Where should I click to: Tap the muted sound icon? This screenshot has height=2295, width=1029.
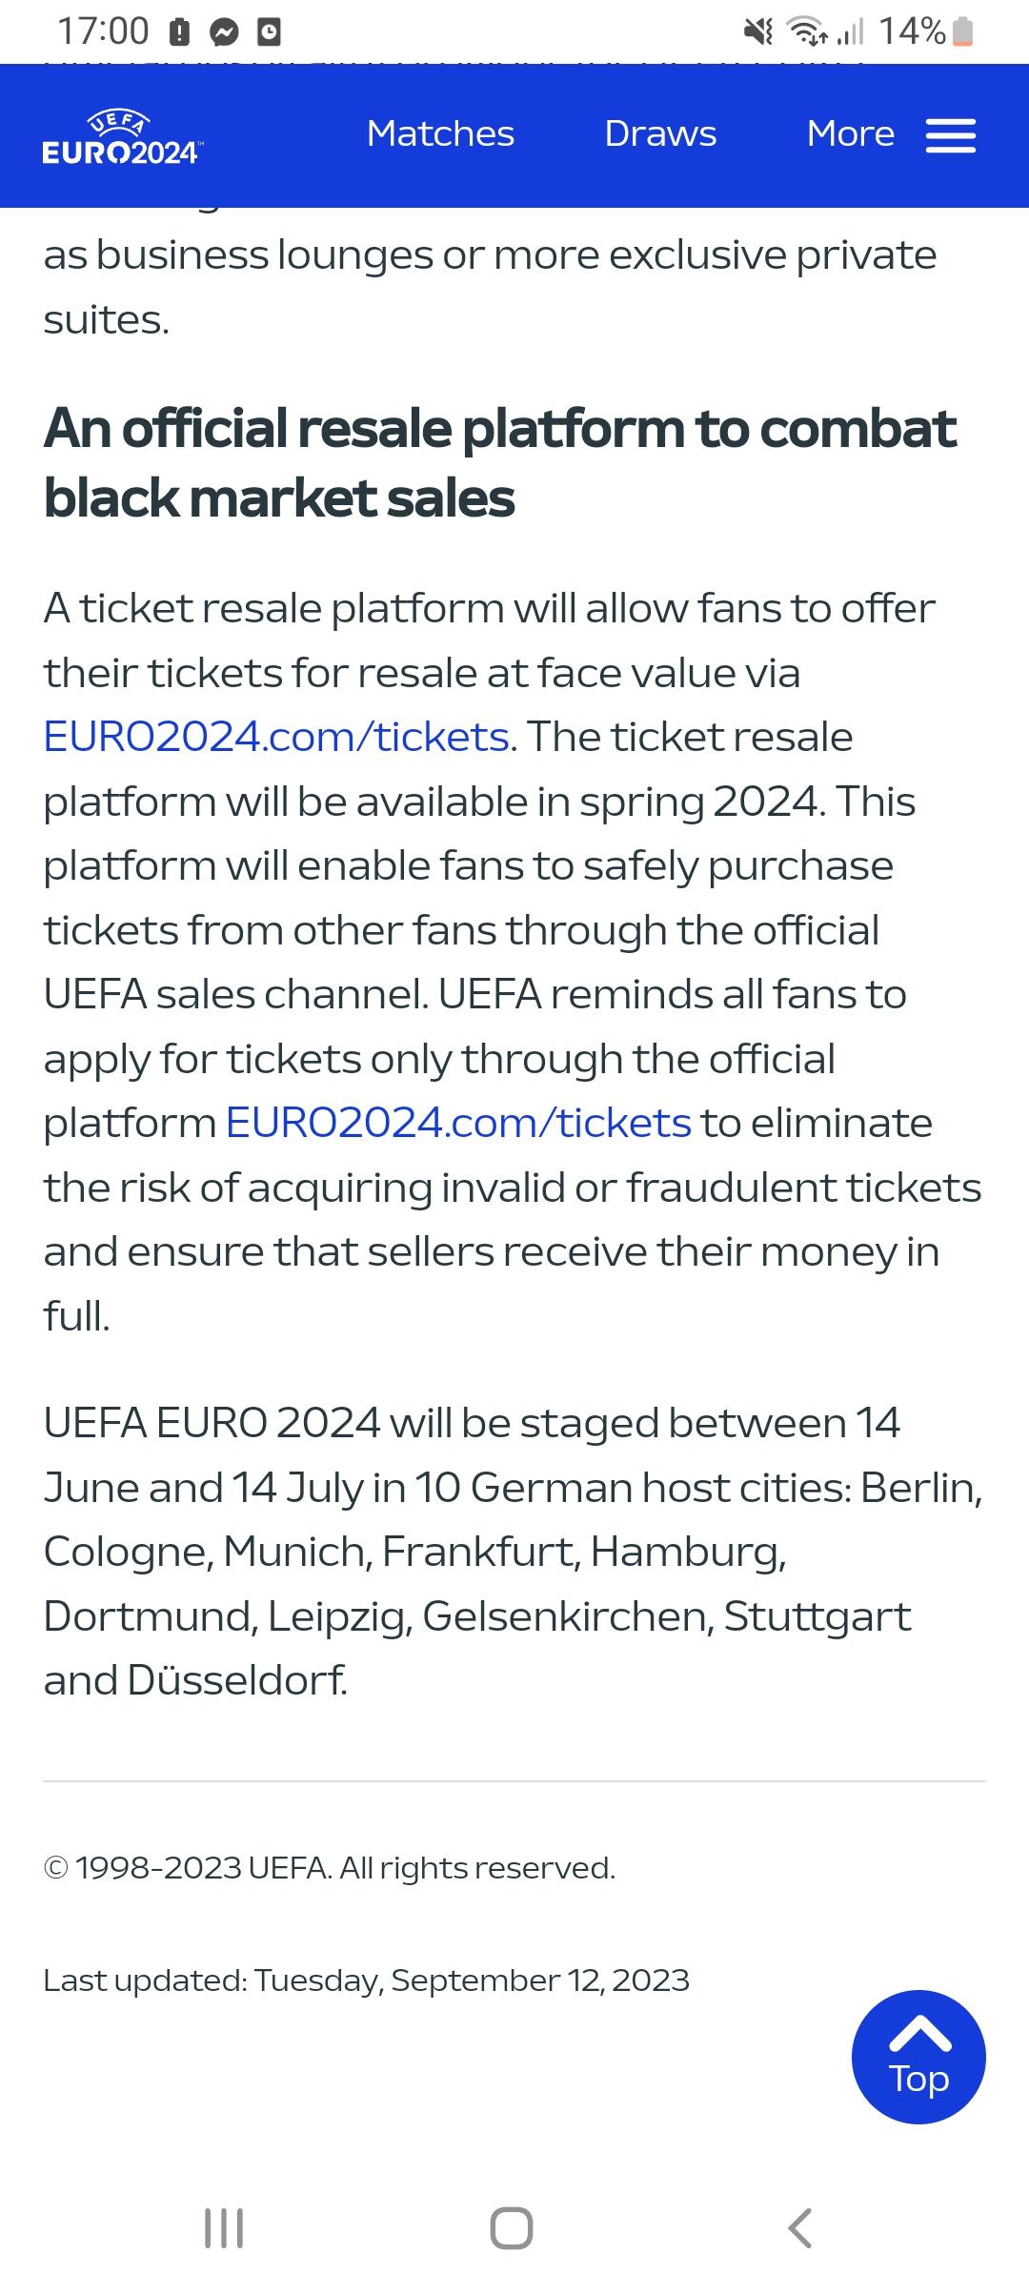click(x=756, y=31)
